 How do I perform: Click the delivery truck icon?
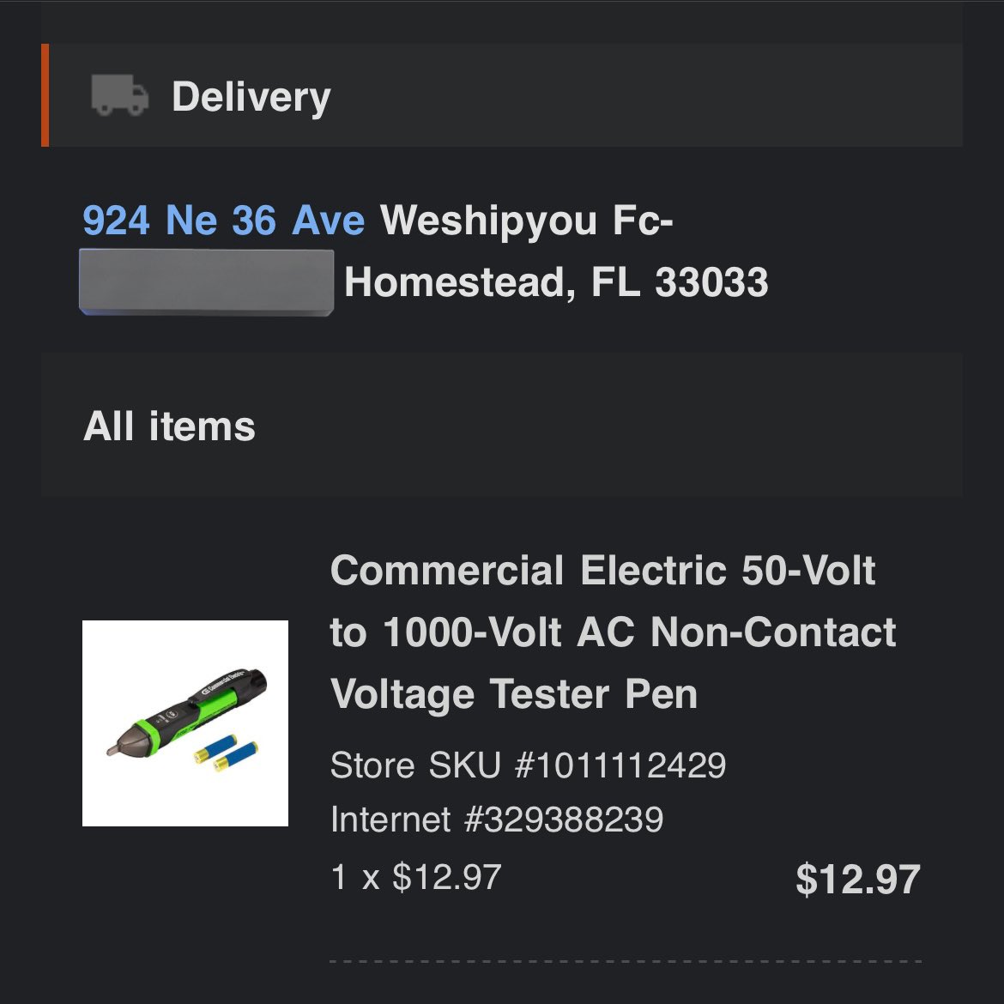click(120, 94)
